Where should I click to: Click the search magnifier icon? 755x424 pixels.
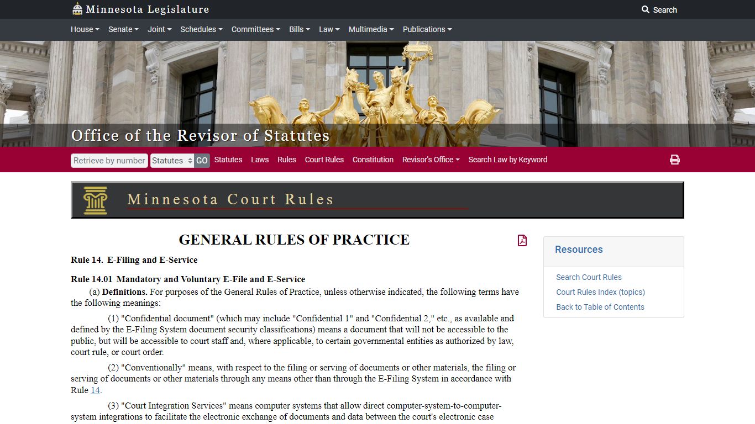tap(645, 9)
